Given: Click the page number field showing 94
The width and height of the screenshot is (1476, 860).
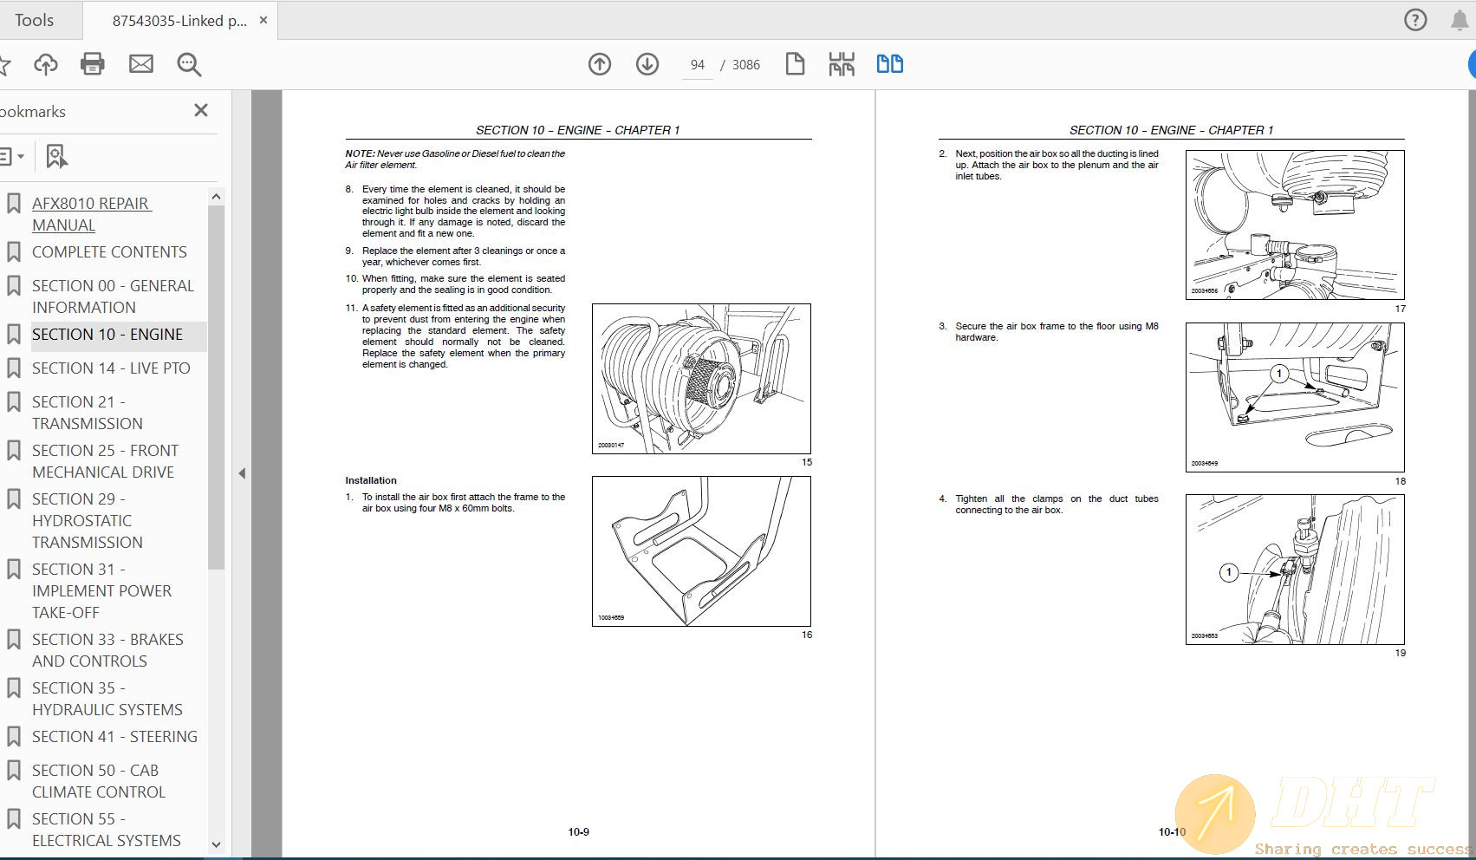Looking at the screenshot, I should (698, 65).
